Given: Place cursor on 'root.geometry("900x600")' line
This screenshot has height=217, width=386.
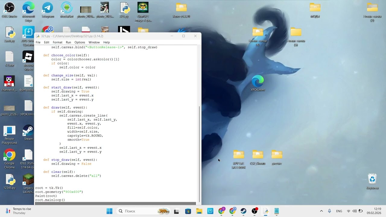Looking at the screenshot, I should coord(59,192).
